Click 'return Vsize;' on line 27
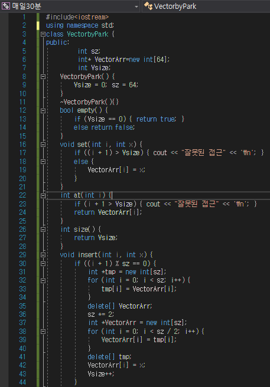This screenshot has width=270, height=387. (x=96, y=238)
